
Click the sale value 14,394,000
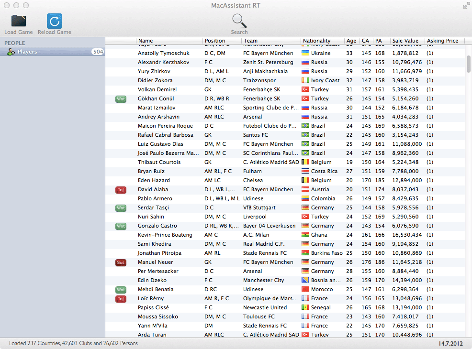coord(407,280)
